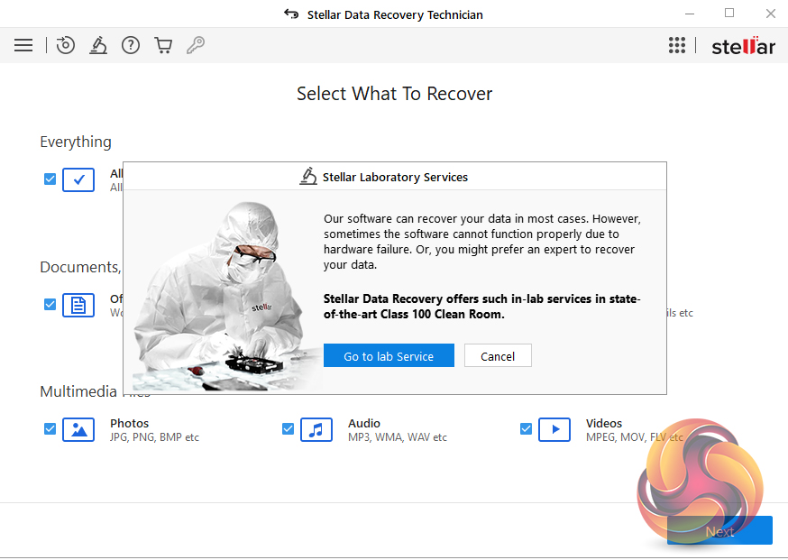Uncheck the All Data checkbox
Screen dimensions: 788x560
coord(50,179)
